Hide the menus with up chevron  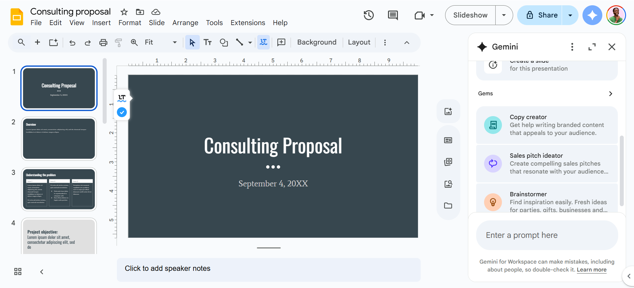(407, 43)
